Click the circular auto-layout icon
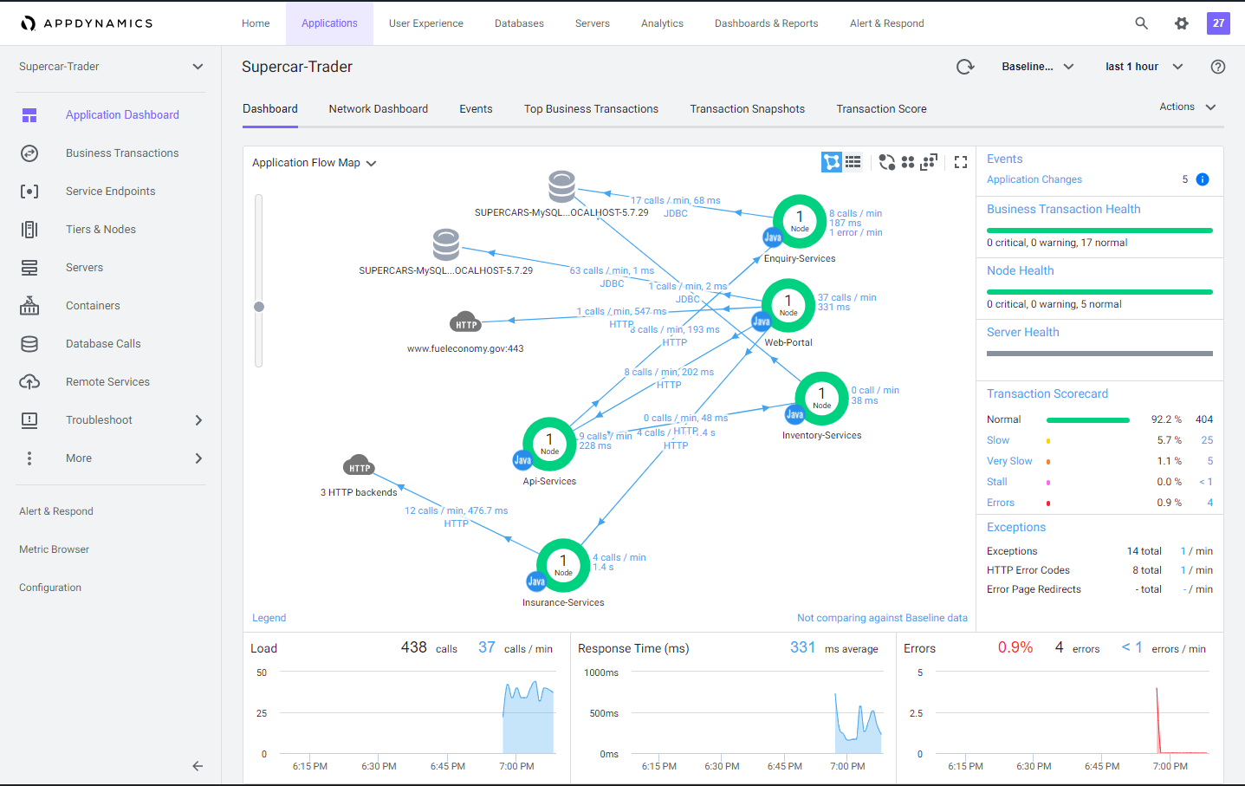1245x786 pixels. (x=886, y=162)
